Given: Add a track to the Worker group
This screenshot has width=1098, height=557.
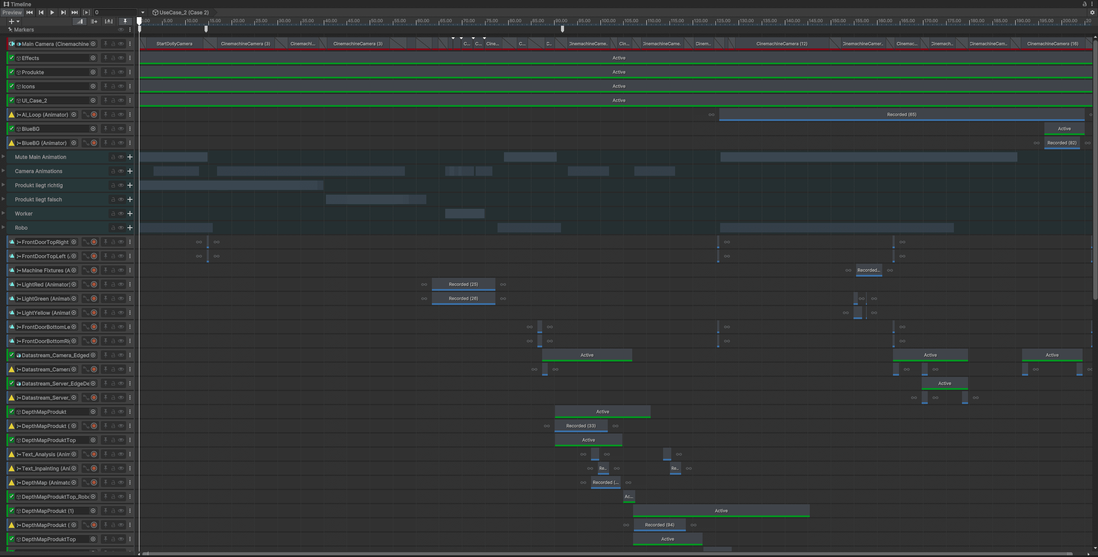Looking at the screenshot, I should (130, 214).
